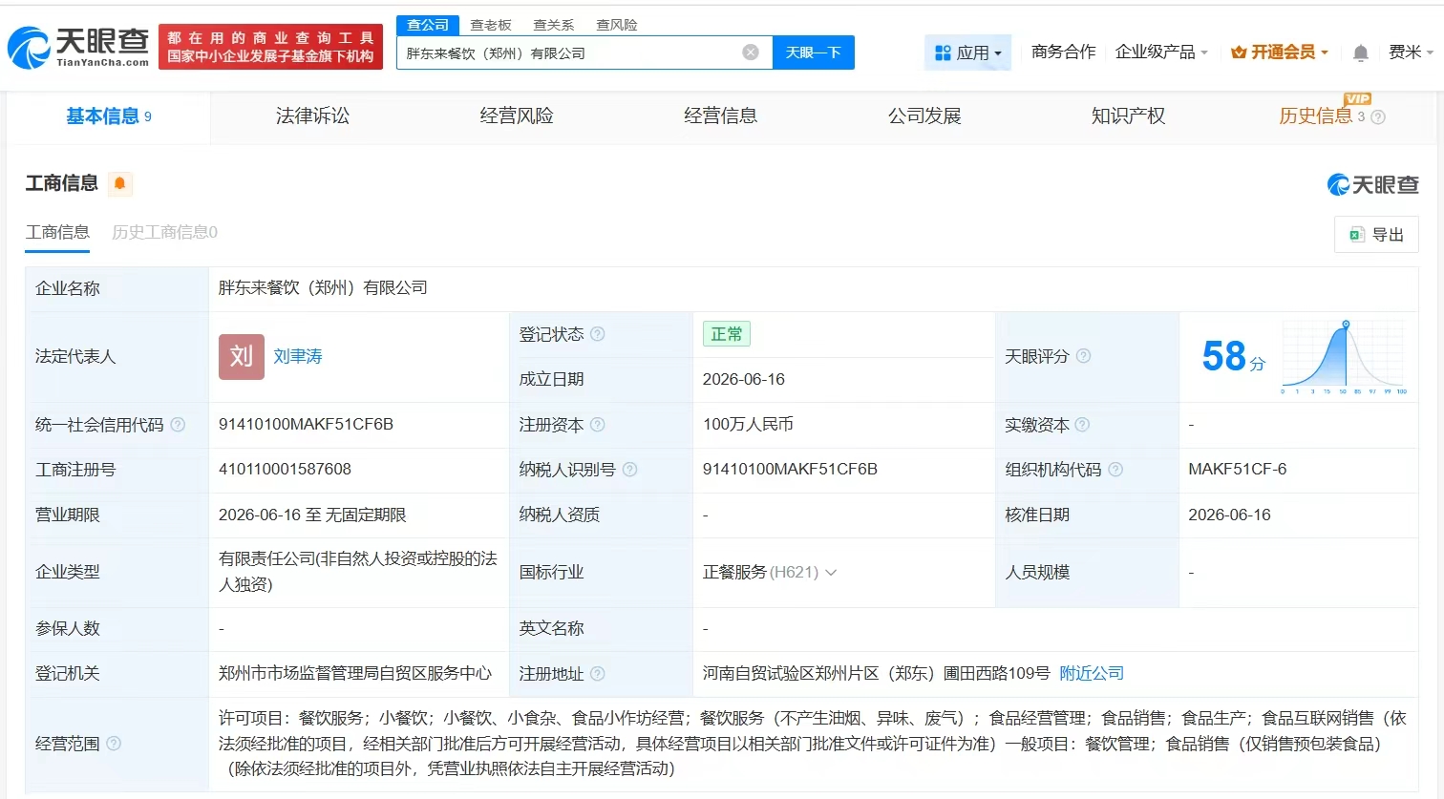Select the 查公司 search tab
Image resolution: width=1444 pixels, height=799 pixels.
(428, 25)
